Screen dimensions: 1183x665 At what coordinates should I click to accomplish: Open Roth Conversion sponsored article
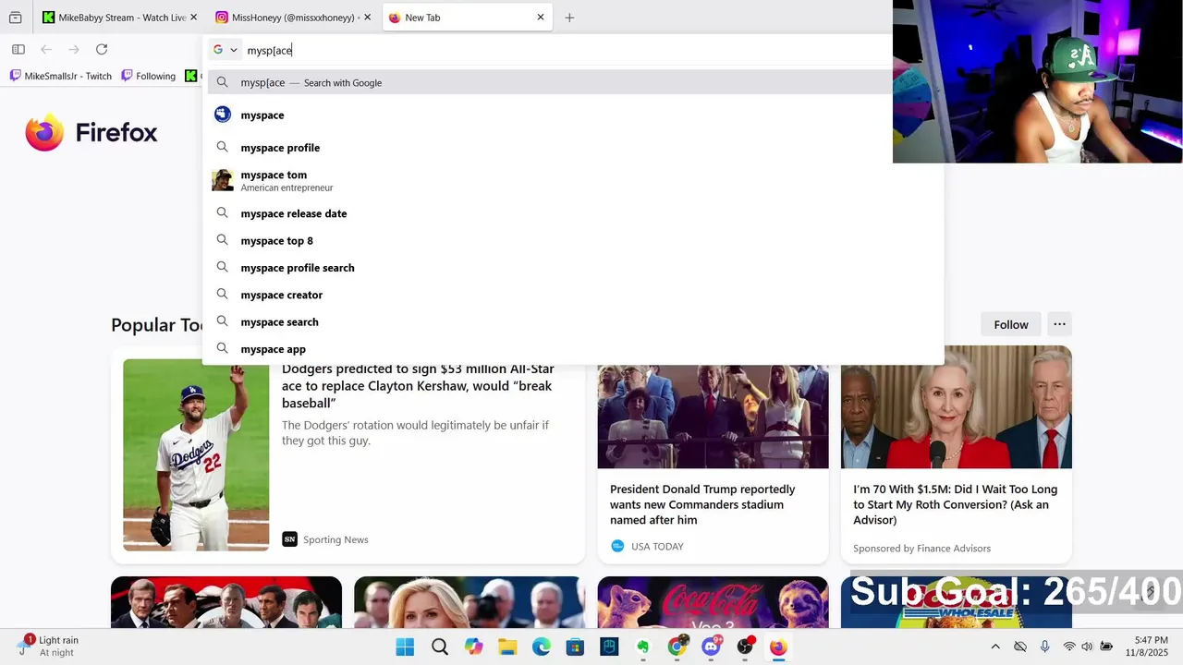point(956,504)
